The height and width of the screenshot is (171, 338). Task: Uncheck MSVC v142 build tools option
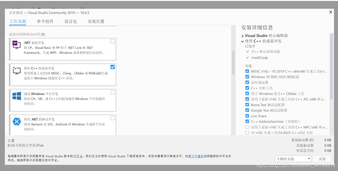[247, 71]
